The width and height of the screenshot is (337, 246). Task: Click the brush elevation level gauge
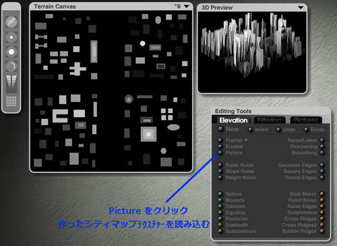tap(11, 84)
